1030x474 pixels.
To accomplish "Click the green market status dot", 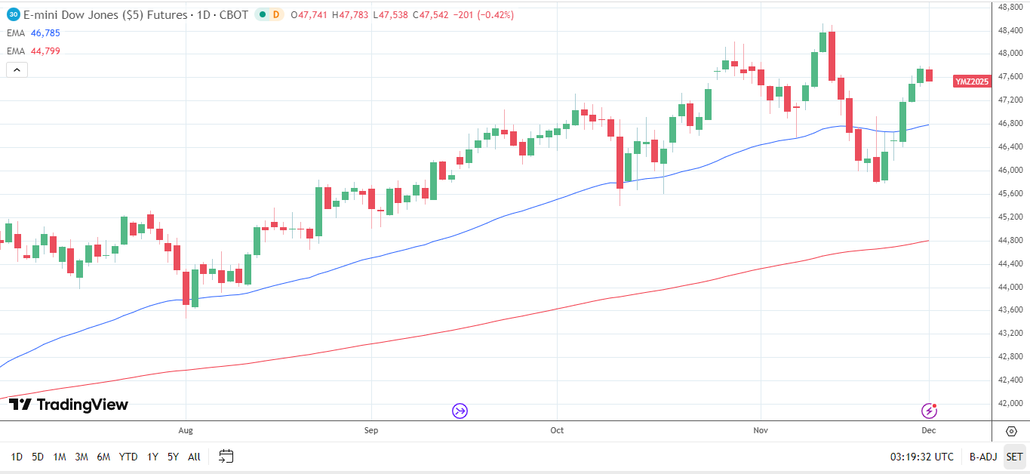I will [x=262, y=14].
